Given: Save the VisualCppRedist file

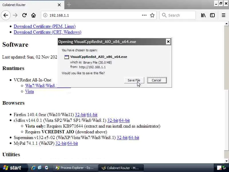Looking at the screenshot, I should [x=134, y=80].
